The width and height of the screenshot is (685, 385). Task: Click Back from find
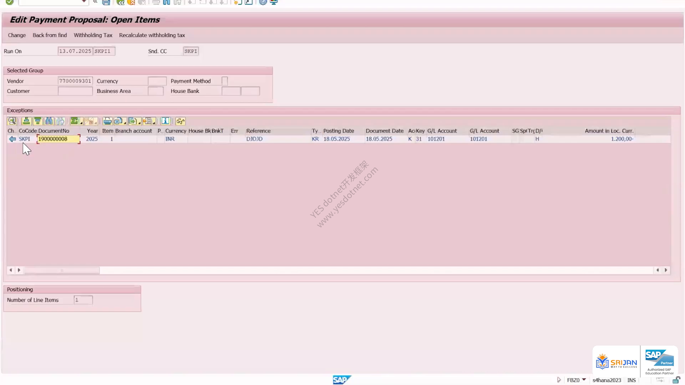50,35
